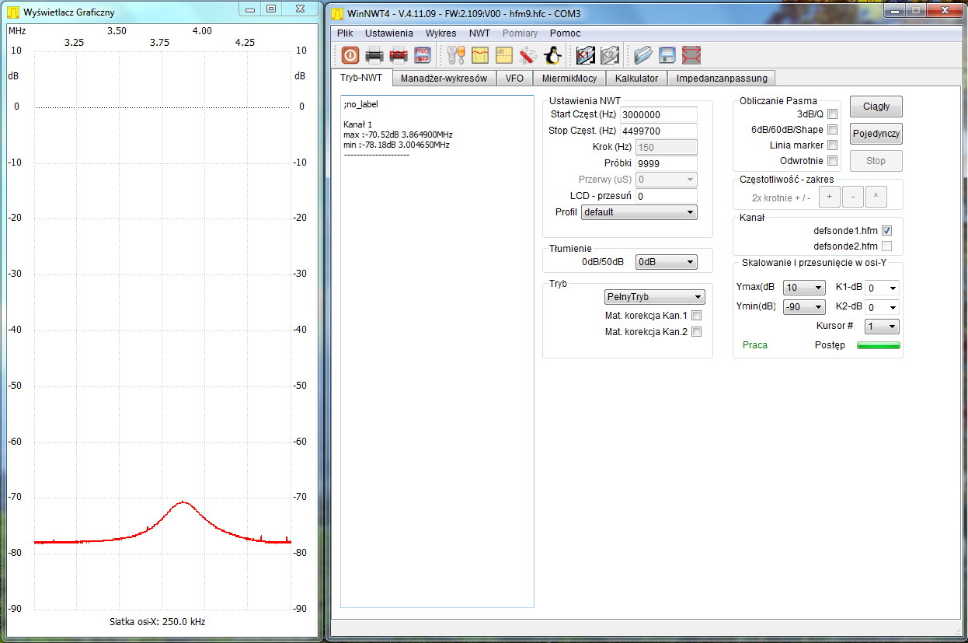Uncheck the defsonde1.hfm channel checkbox
Viewport: 968px width, 643px height.
[887, 231]
